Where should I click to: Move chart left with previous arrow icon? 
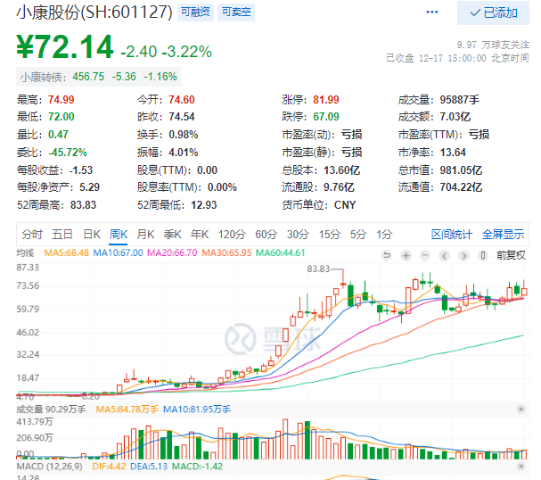445,255
